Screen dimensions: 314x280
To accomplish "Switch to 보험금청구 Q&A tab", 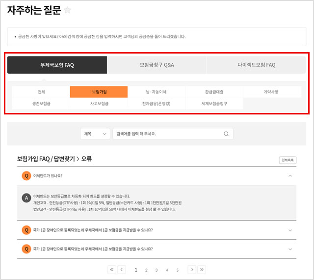I will [x=157, y=65].
